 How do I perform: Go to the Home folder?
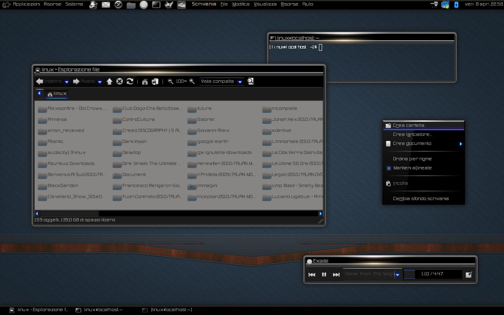[x=145, y=82]
